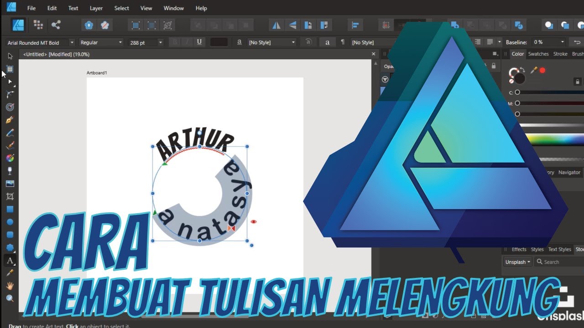The height and width of the screenshot is (328, 584).
Task: Click the Artboard1 label
Action: 97,73
